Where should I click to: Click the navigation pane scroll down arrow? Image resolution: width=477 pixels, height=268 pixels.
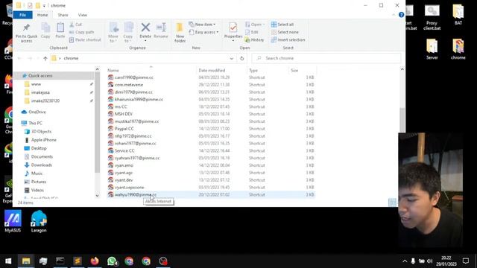[98, 195]
